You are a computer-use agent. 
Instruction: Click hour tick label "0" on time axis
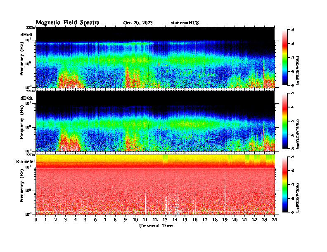click(36, 220)
